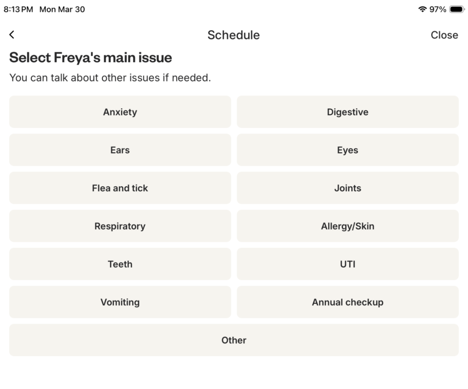Tap the Other issue button
Image resolution: width=468 pixels, height=389 pixels.
[233, 340]
